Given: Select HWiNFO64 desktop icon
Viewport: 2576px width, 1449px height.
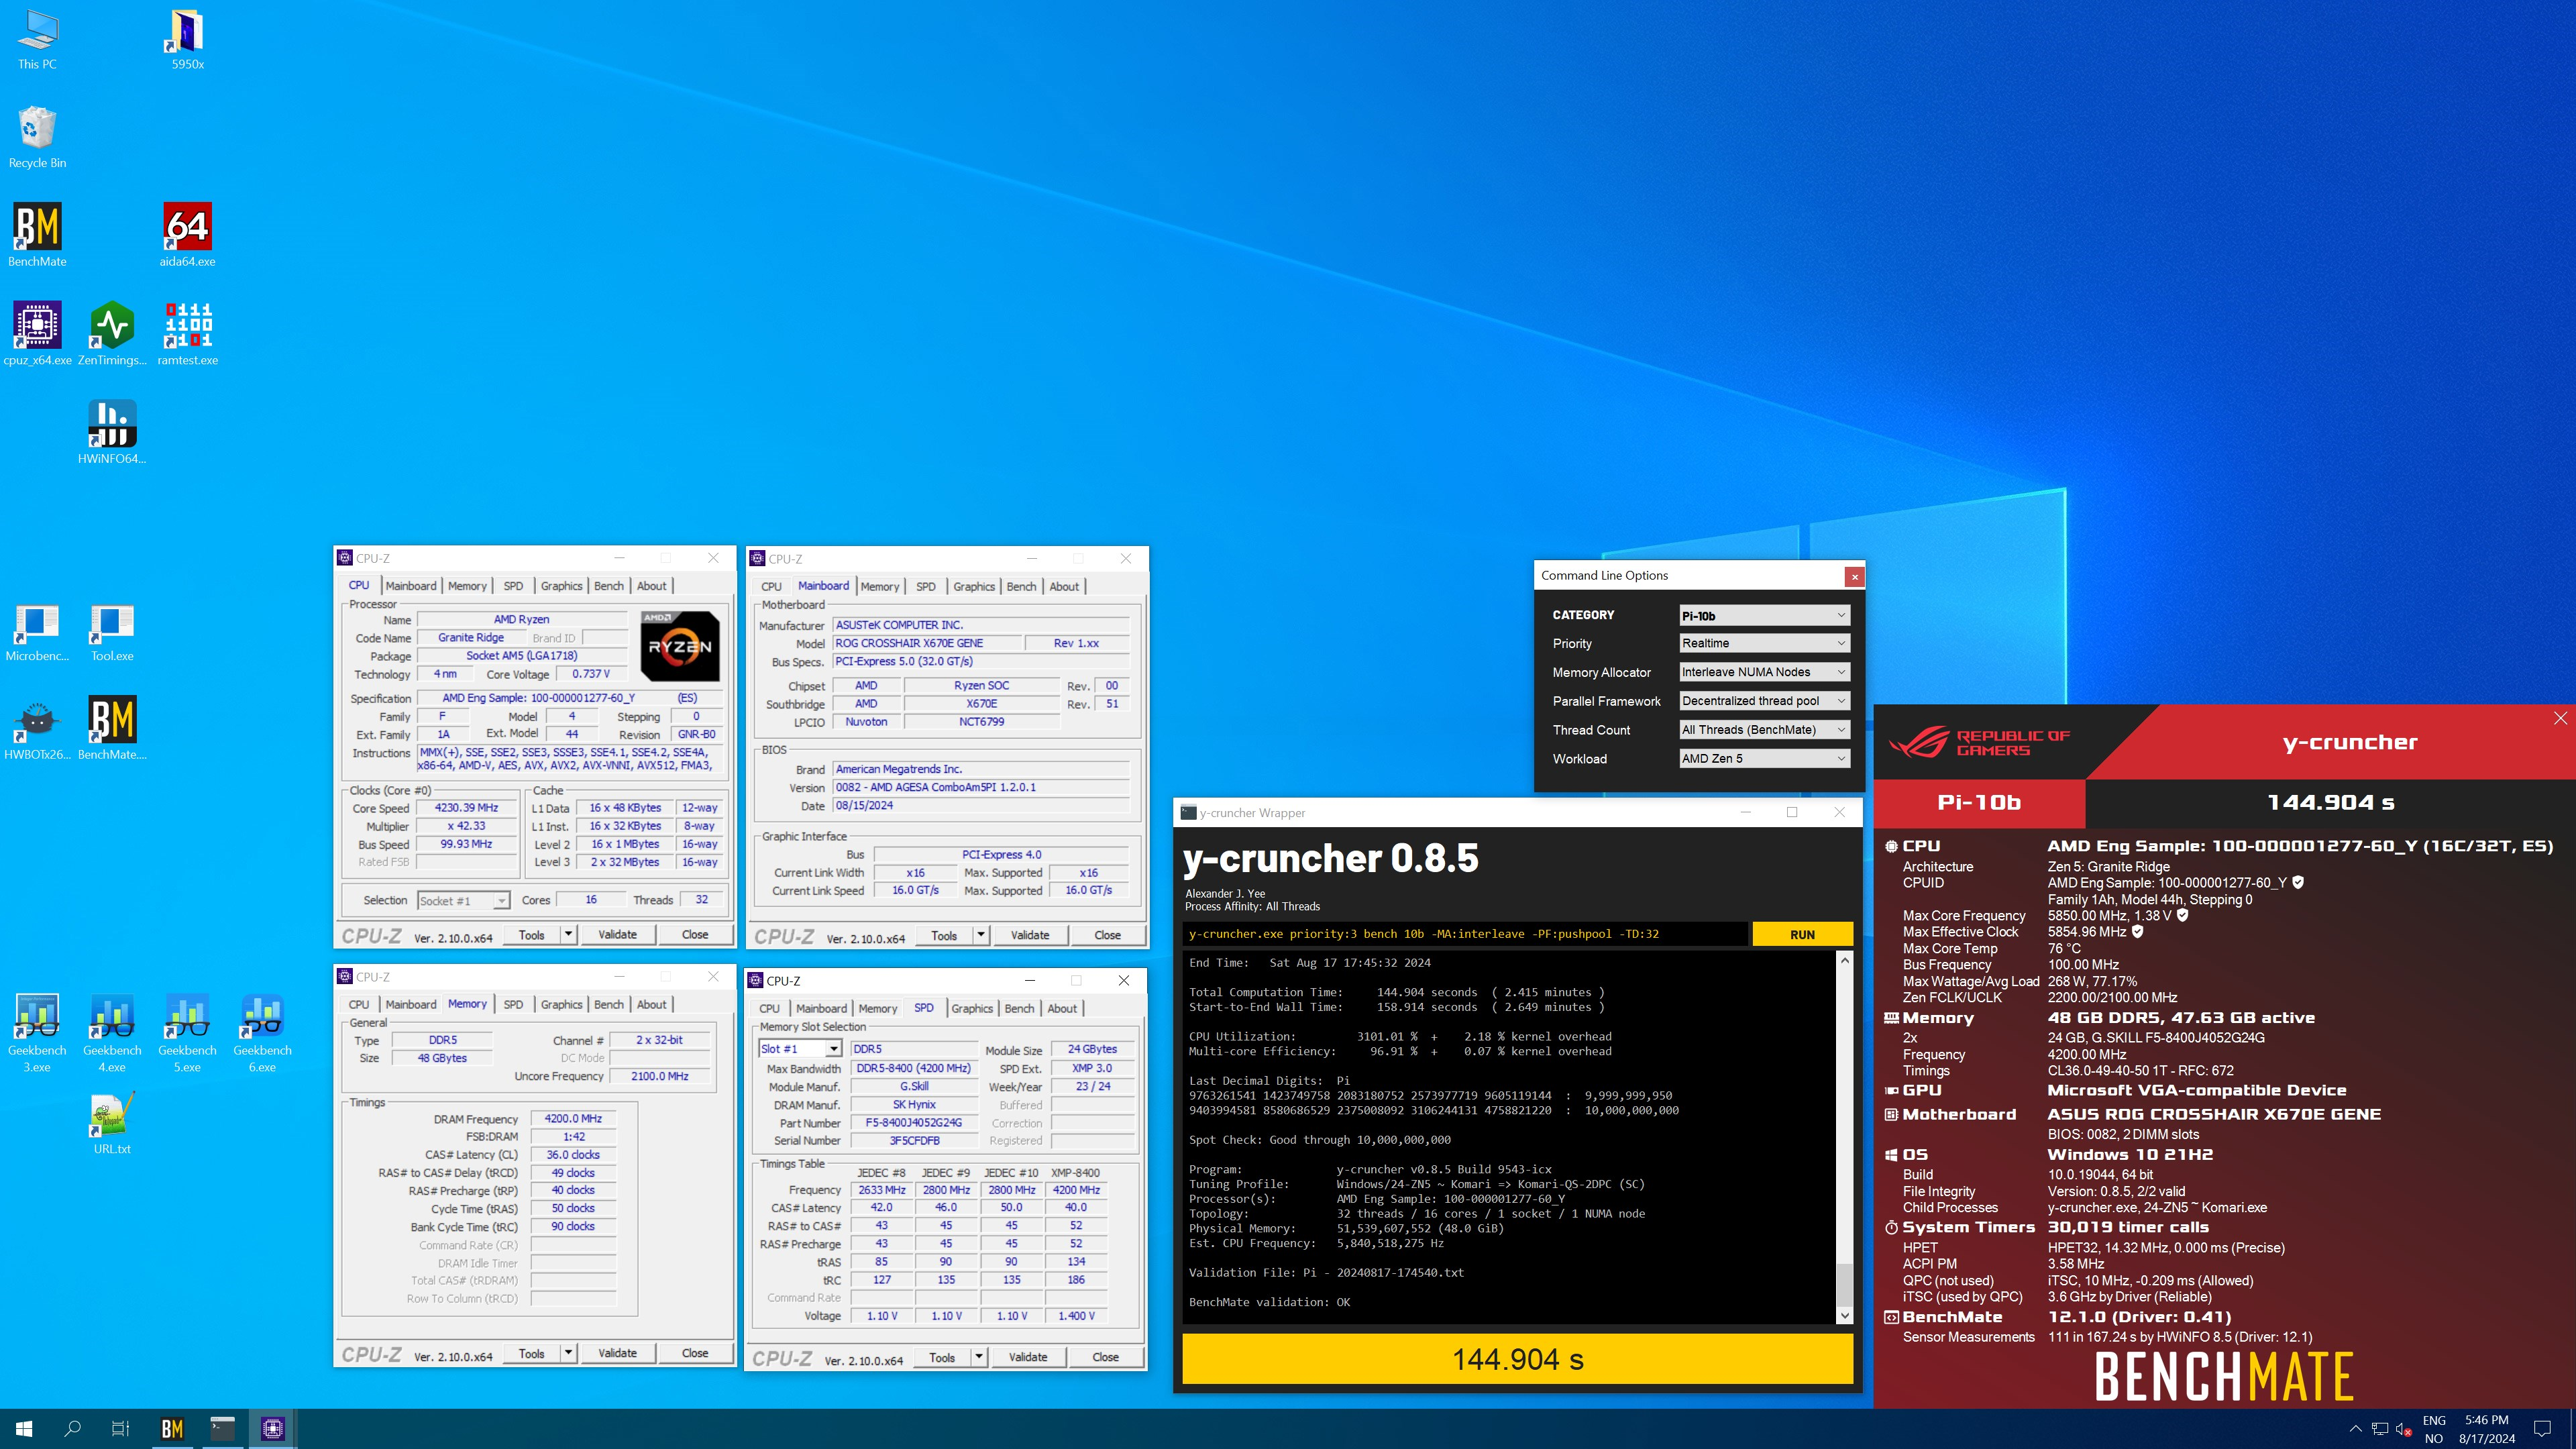Looking at the screenshot, I should click(112, 433).
